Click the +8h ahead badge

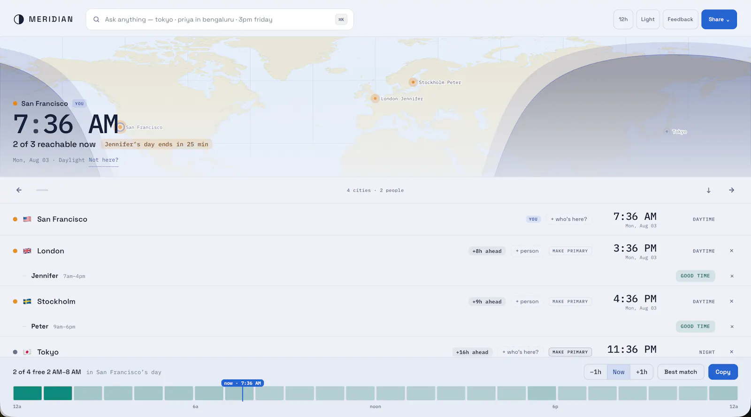pyautogui.click(x=487, y=251)
